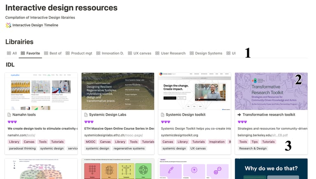
Task: Open the UI view tab
Action: (231, 53)
